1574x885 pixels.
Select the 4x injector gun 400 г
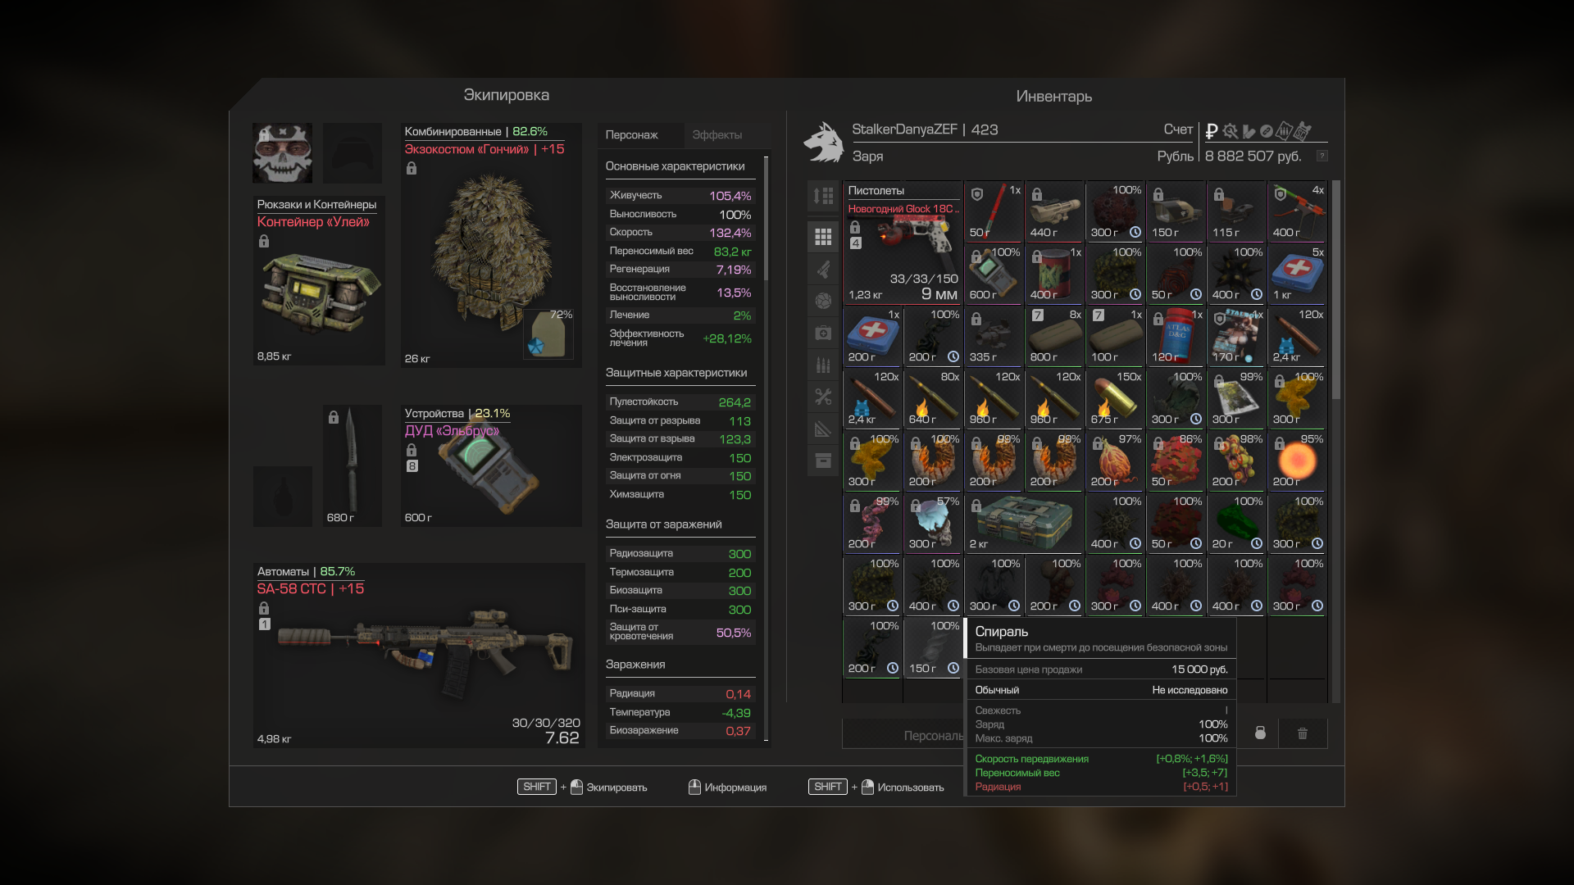pos(1298,211)
